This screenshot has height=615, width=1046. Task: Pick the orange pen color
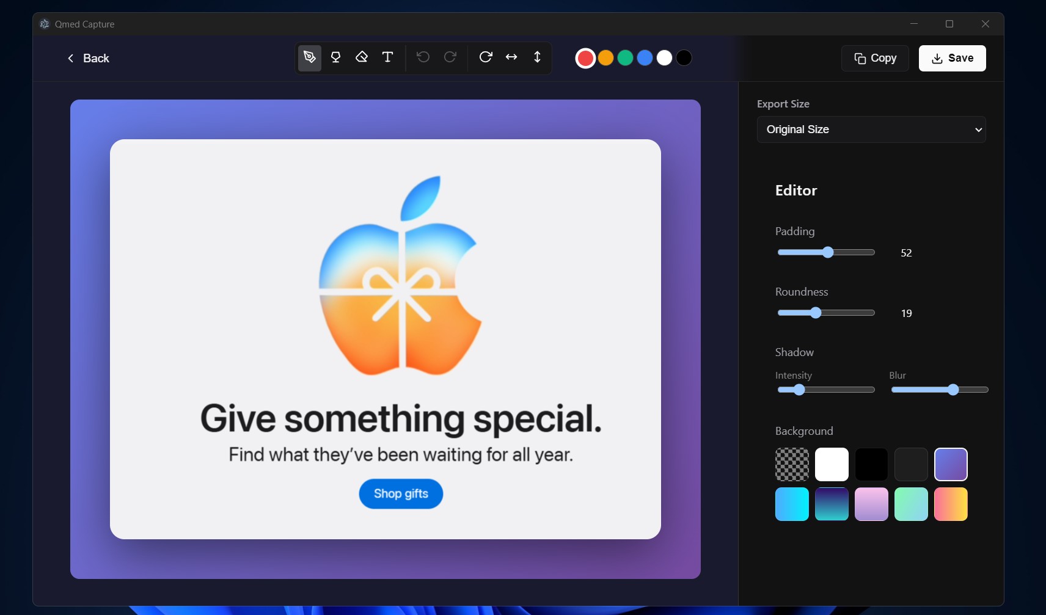[x=605, y=58]
